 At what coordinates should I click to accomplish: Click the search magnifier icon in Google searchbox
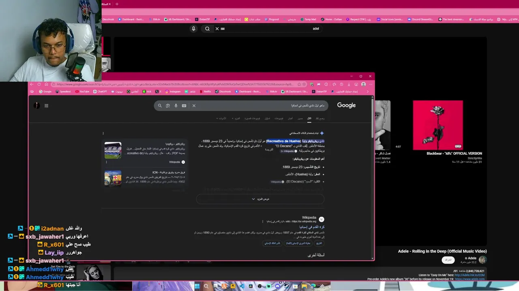pyautogui.click(x=160, y=105)
